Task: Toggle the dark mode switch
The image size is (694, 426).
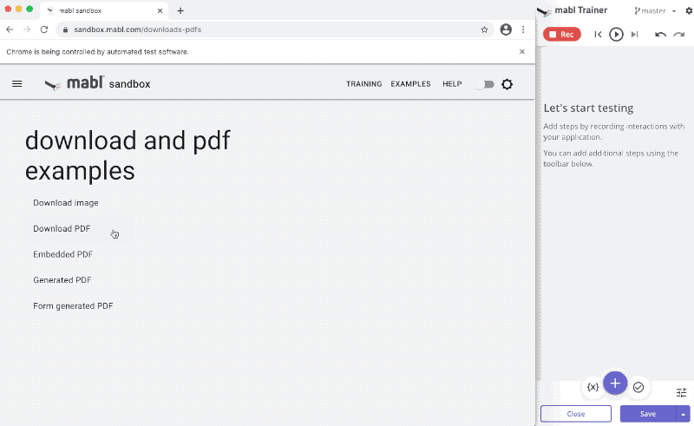Action: tap(486, 84)
